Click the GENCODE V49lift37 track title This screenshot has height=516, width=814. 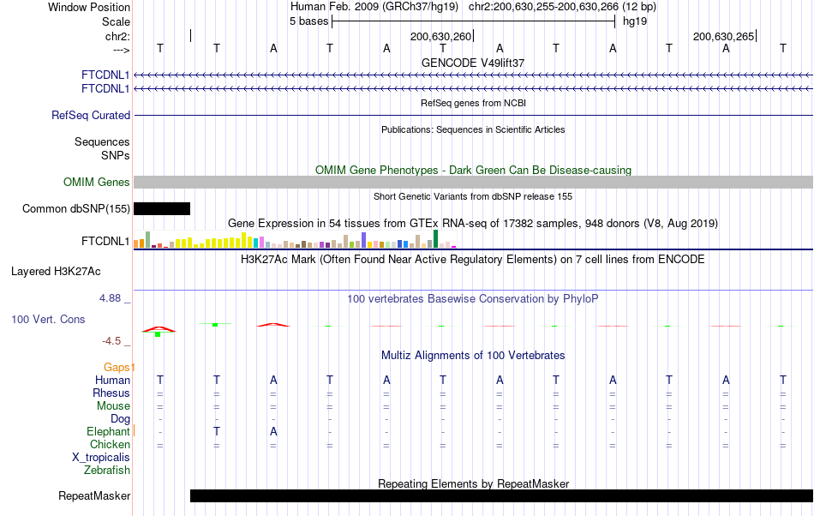(x=473, y=63)
